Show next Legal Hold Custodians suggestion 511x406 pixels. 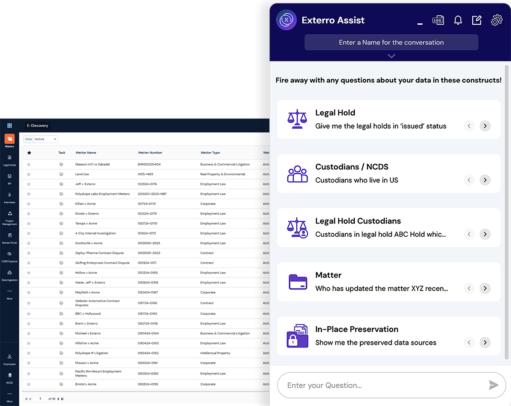[485, 234]
